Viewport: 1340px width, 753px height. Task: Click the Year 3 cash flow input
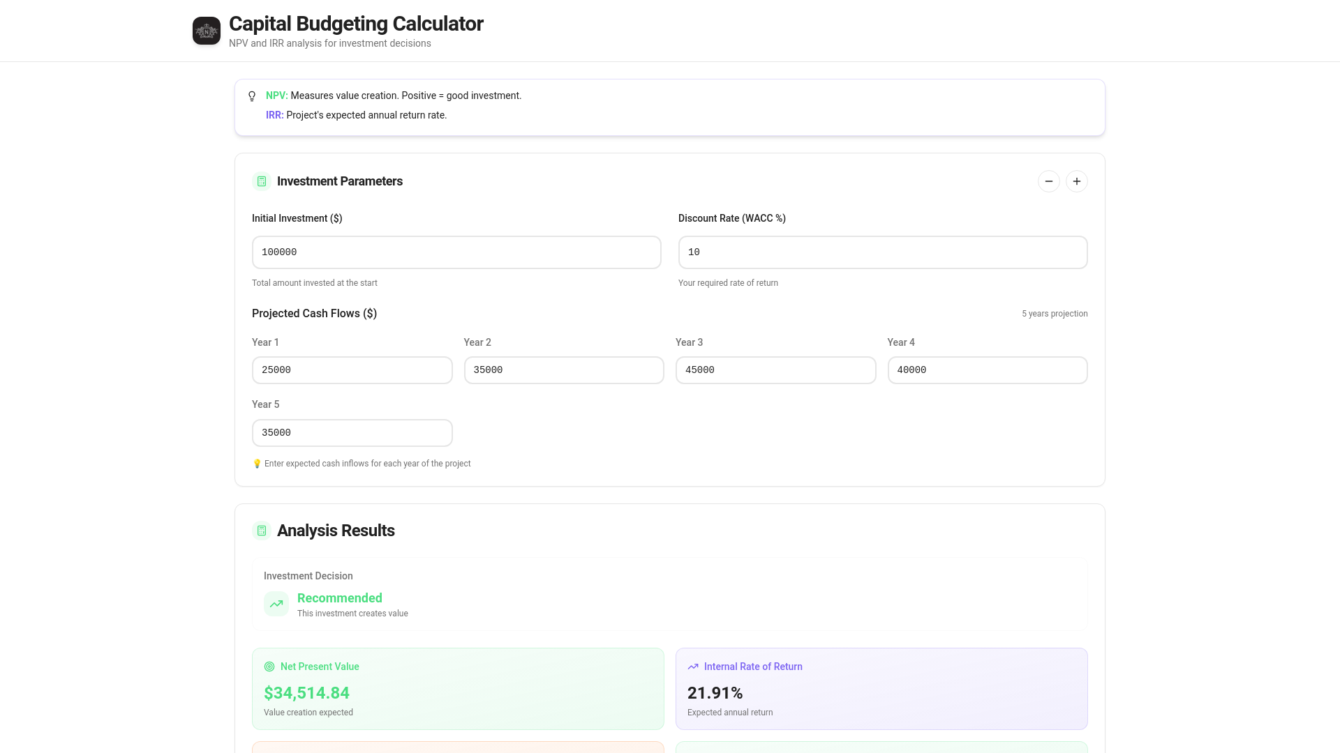point(775,370)
